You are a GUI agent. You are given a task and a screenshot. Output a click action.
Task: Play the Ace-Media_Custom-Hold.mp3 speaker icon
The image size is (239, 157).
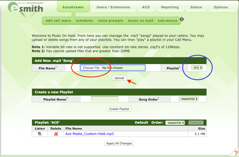40,134
